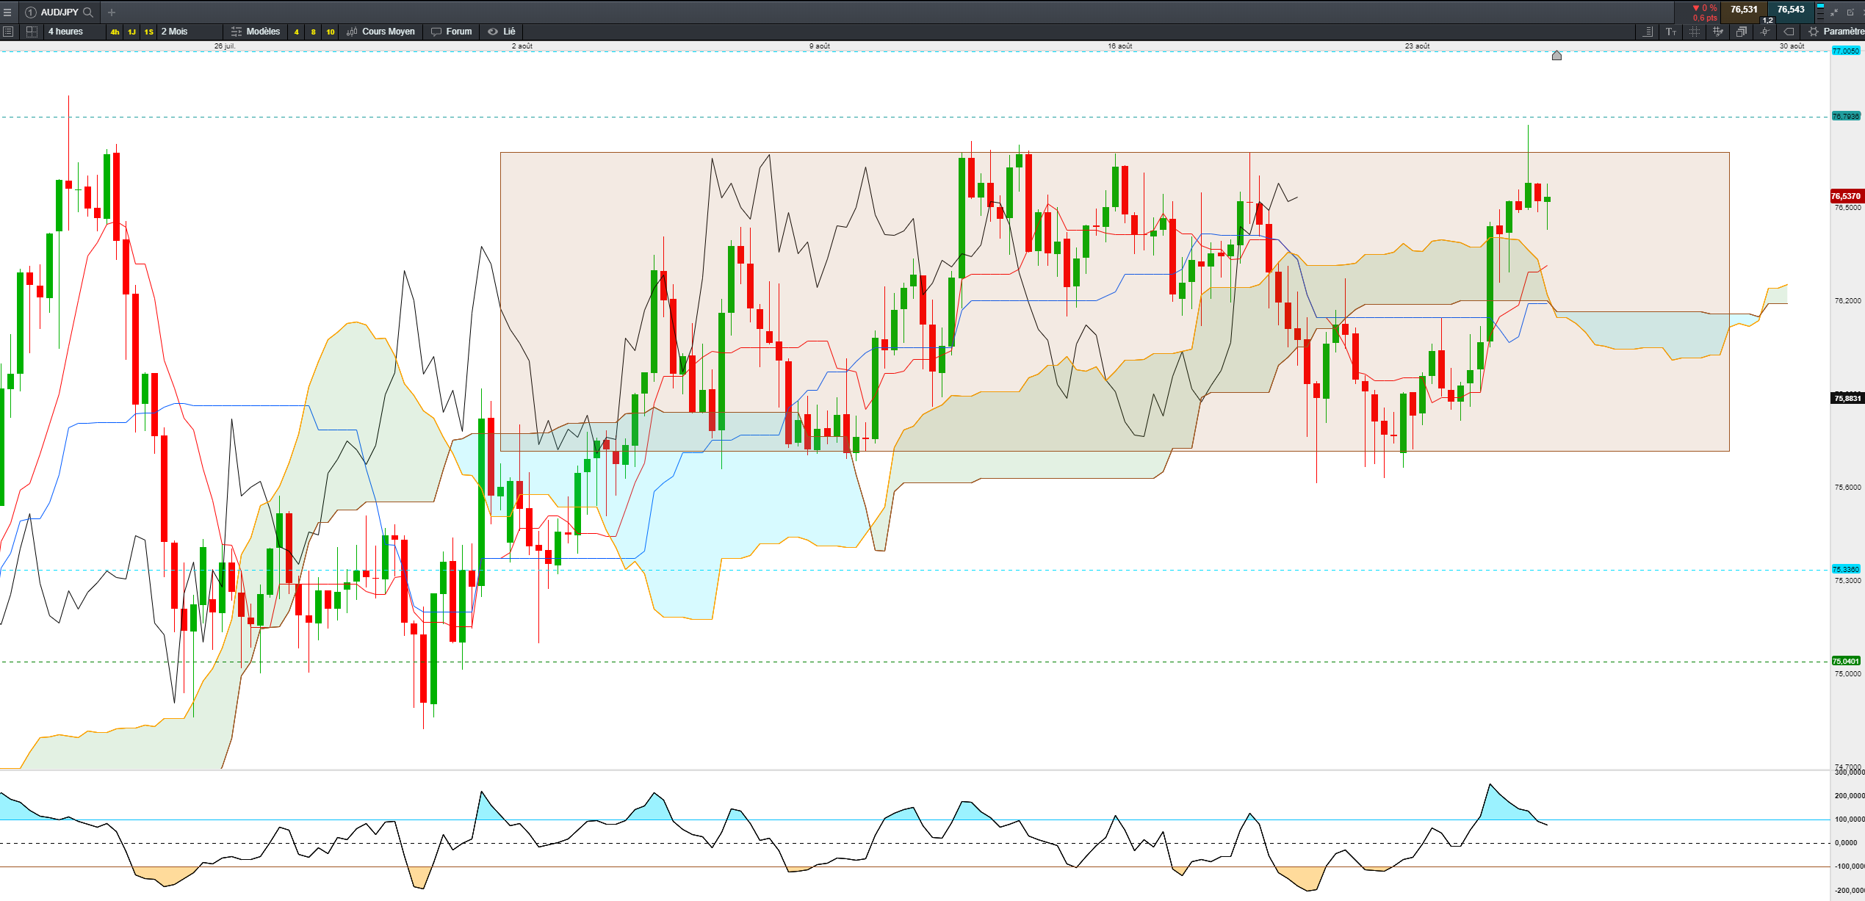
Task: Select the text size tool
Action: (x=1671, y=32)
